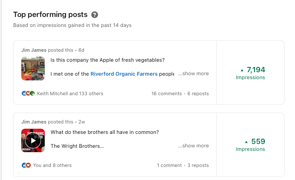Screen dimensions: 295x180
Task: Play the Wright Brothers video
Action: 33,140
